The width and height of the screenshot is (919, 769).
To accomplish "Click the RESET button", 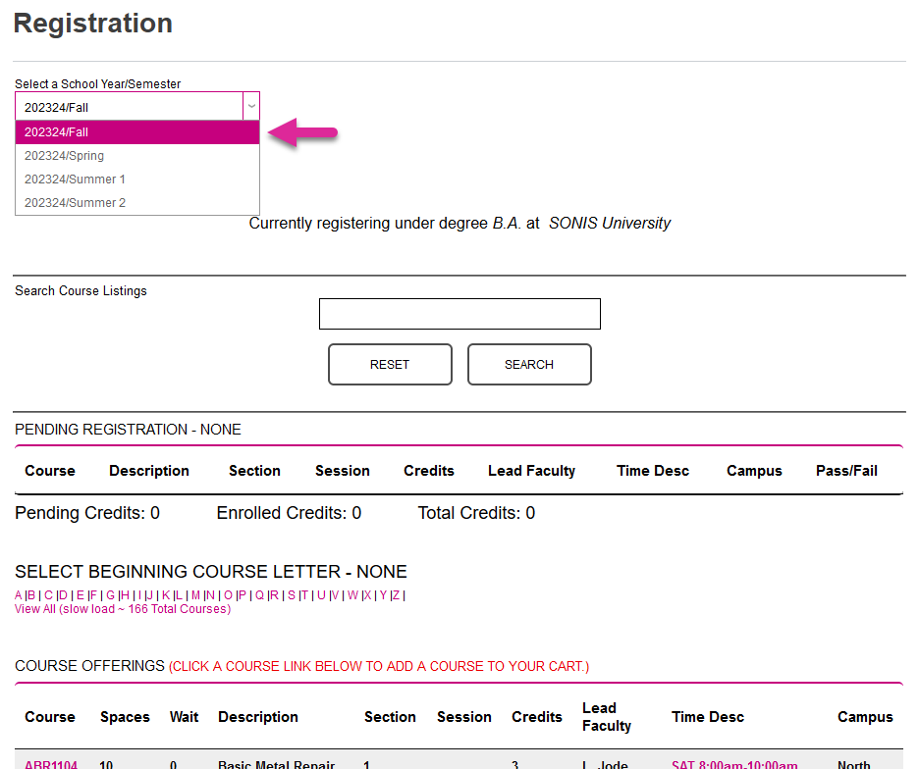I will 390,364.
